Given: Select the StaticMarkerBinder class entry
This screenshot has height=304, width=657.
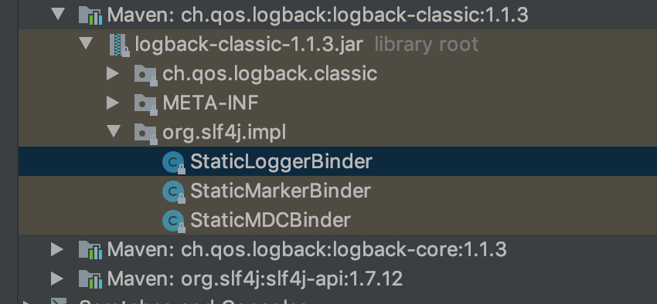Looking at the screenshot, I should click(281, 191).
